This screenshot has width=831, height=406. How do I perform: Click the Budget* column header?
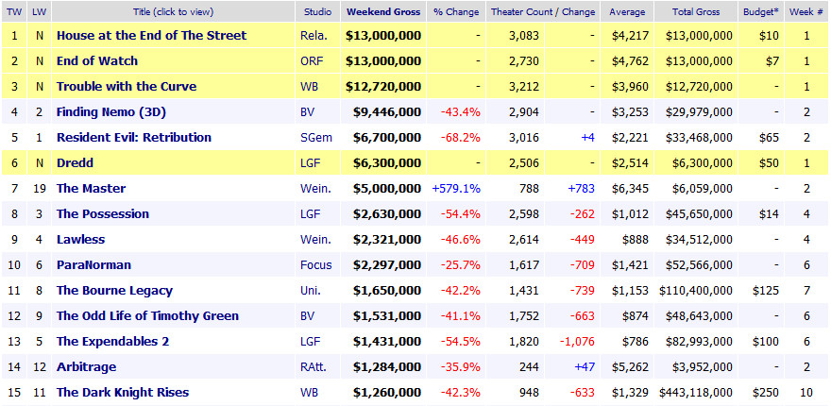[761, 11]
